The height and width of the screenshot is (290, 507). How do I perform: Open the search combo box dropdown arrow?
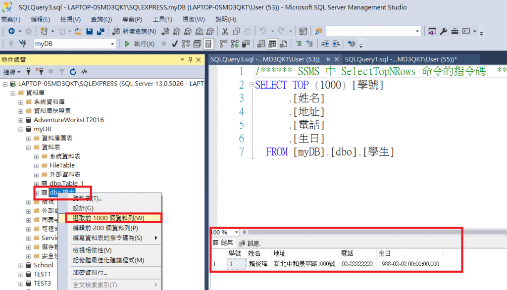[417, 31]
